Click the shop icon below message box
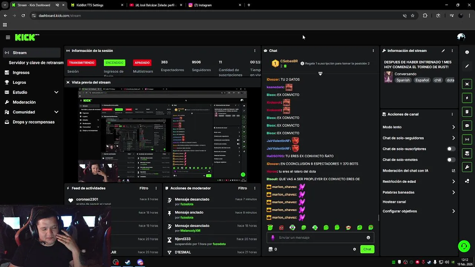 pos(271,249)
